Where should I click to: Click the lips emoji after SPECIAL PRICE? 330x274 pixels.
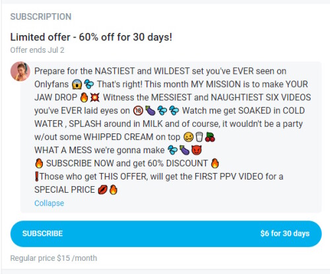[x=103, y=189]
